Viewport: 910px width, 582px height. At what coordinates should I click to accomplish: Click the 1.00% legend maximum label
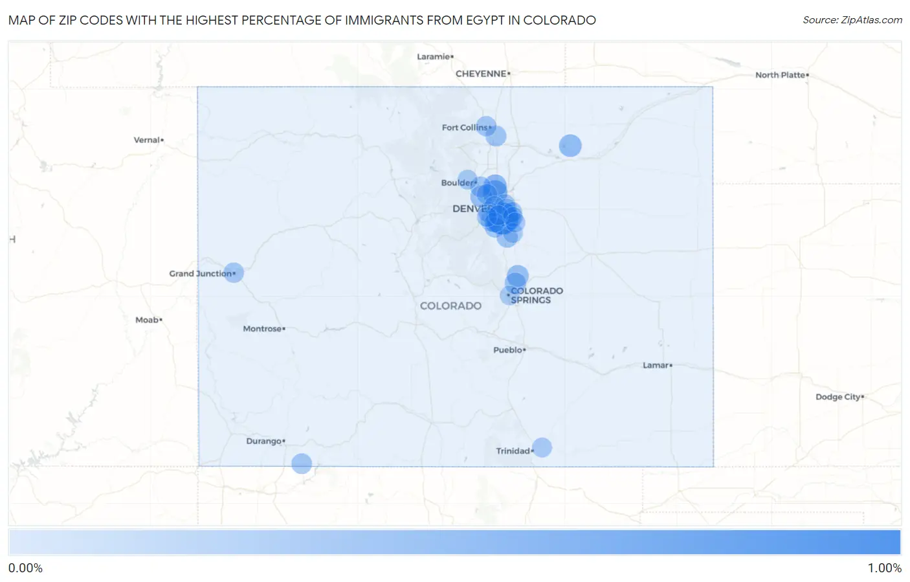click(x=884, y=568)
